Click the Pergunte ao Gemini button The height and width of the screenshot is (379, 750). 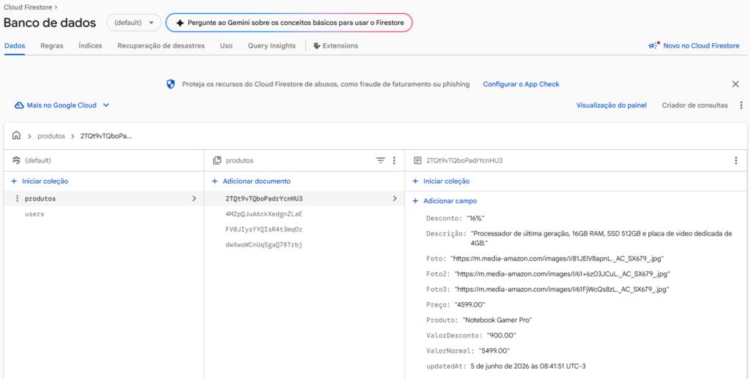point(289,23)
